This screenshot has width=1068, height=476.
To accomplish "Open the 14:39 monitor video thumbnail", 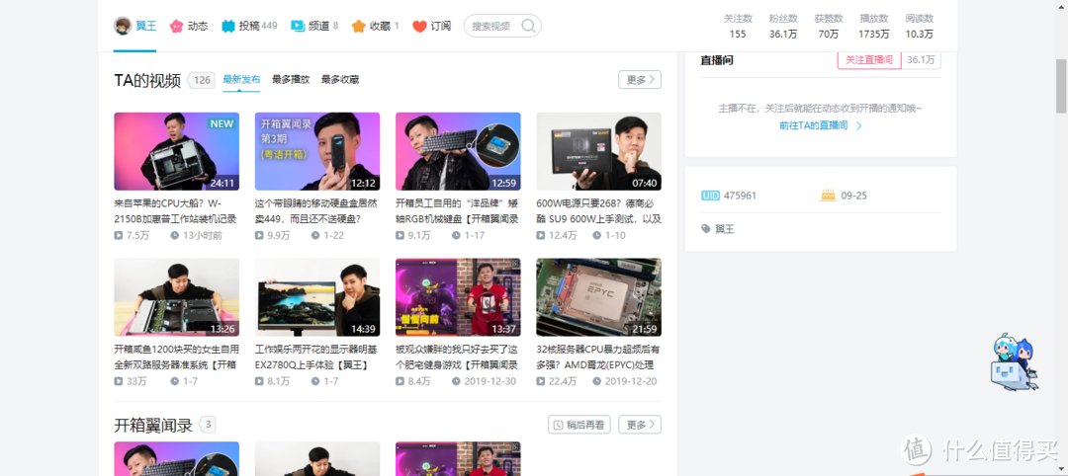I will [x=317, y=297].
